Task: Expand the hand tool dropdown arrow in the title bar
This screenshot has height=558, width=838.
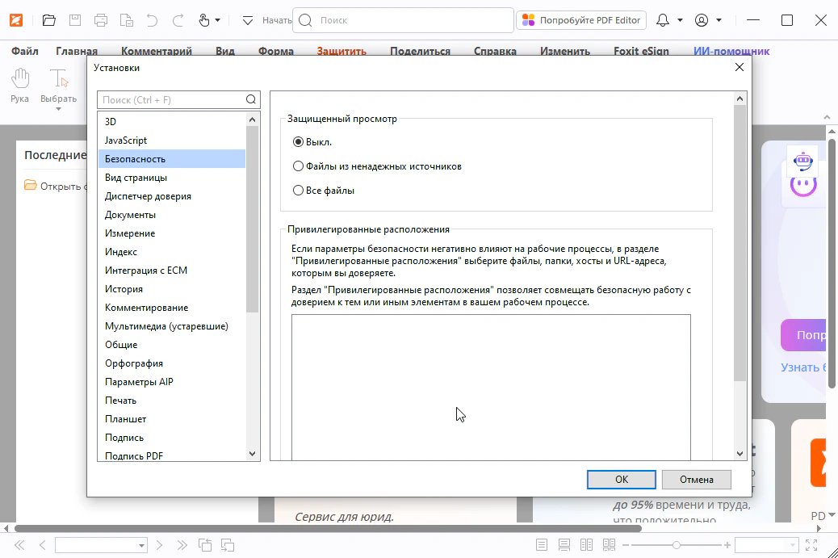Action: click(217, 20)
